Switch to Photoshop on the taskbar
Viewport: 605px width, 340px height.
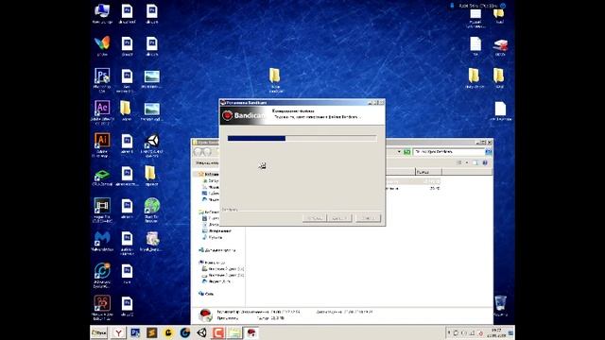pos(135,332)
